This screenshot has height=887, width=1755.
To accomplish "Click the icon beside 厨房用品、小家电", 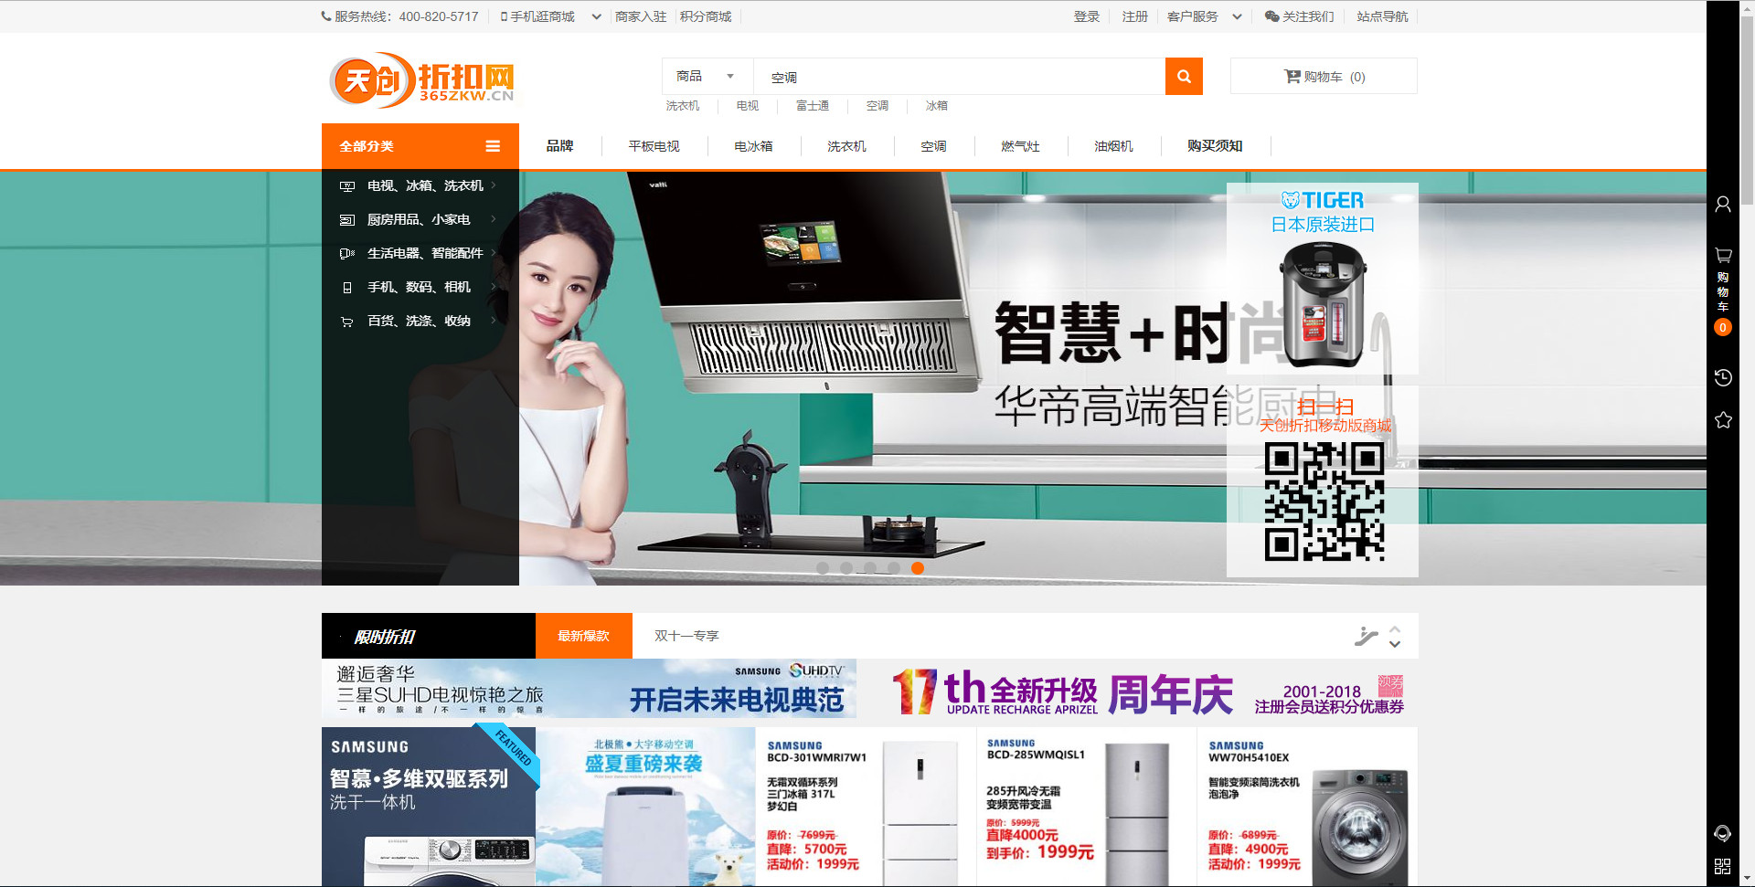I will click(x=347, y=220).
